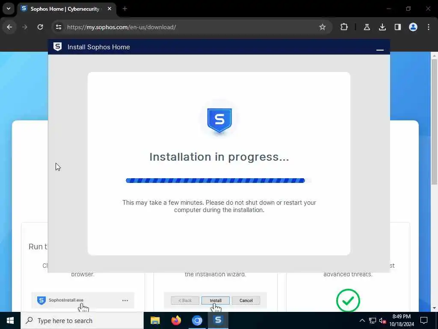This screenshot has height=329, width=438.
Task: Open Chrome Labs flask icon
Action: pyautogui.click(x=367, y=27)
